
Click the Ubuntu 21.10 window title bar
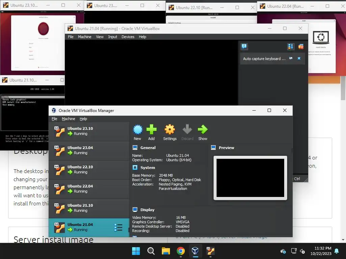pyautogui.click(x=33, y=80)
